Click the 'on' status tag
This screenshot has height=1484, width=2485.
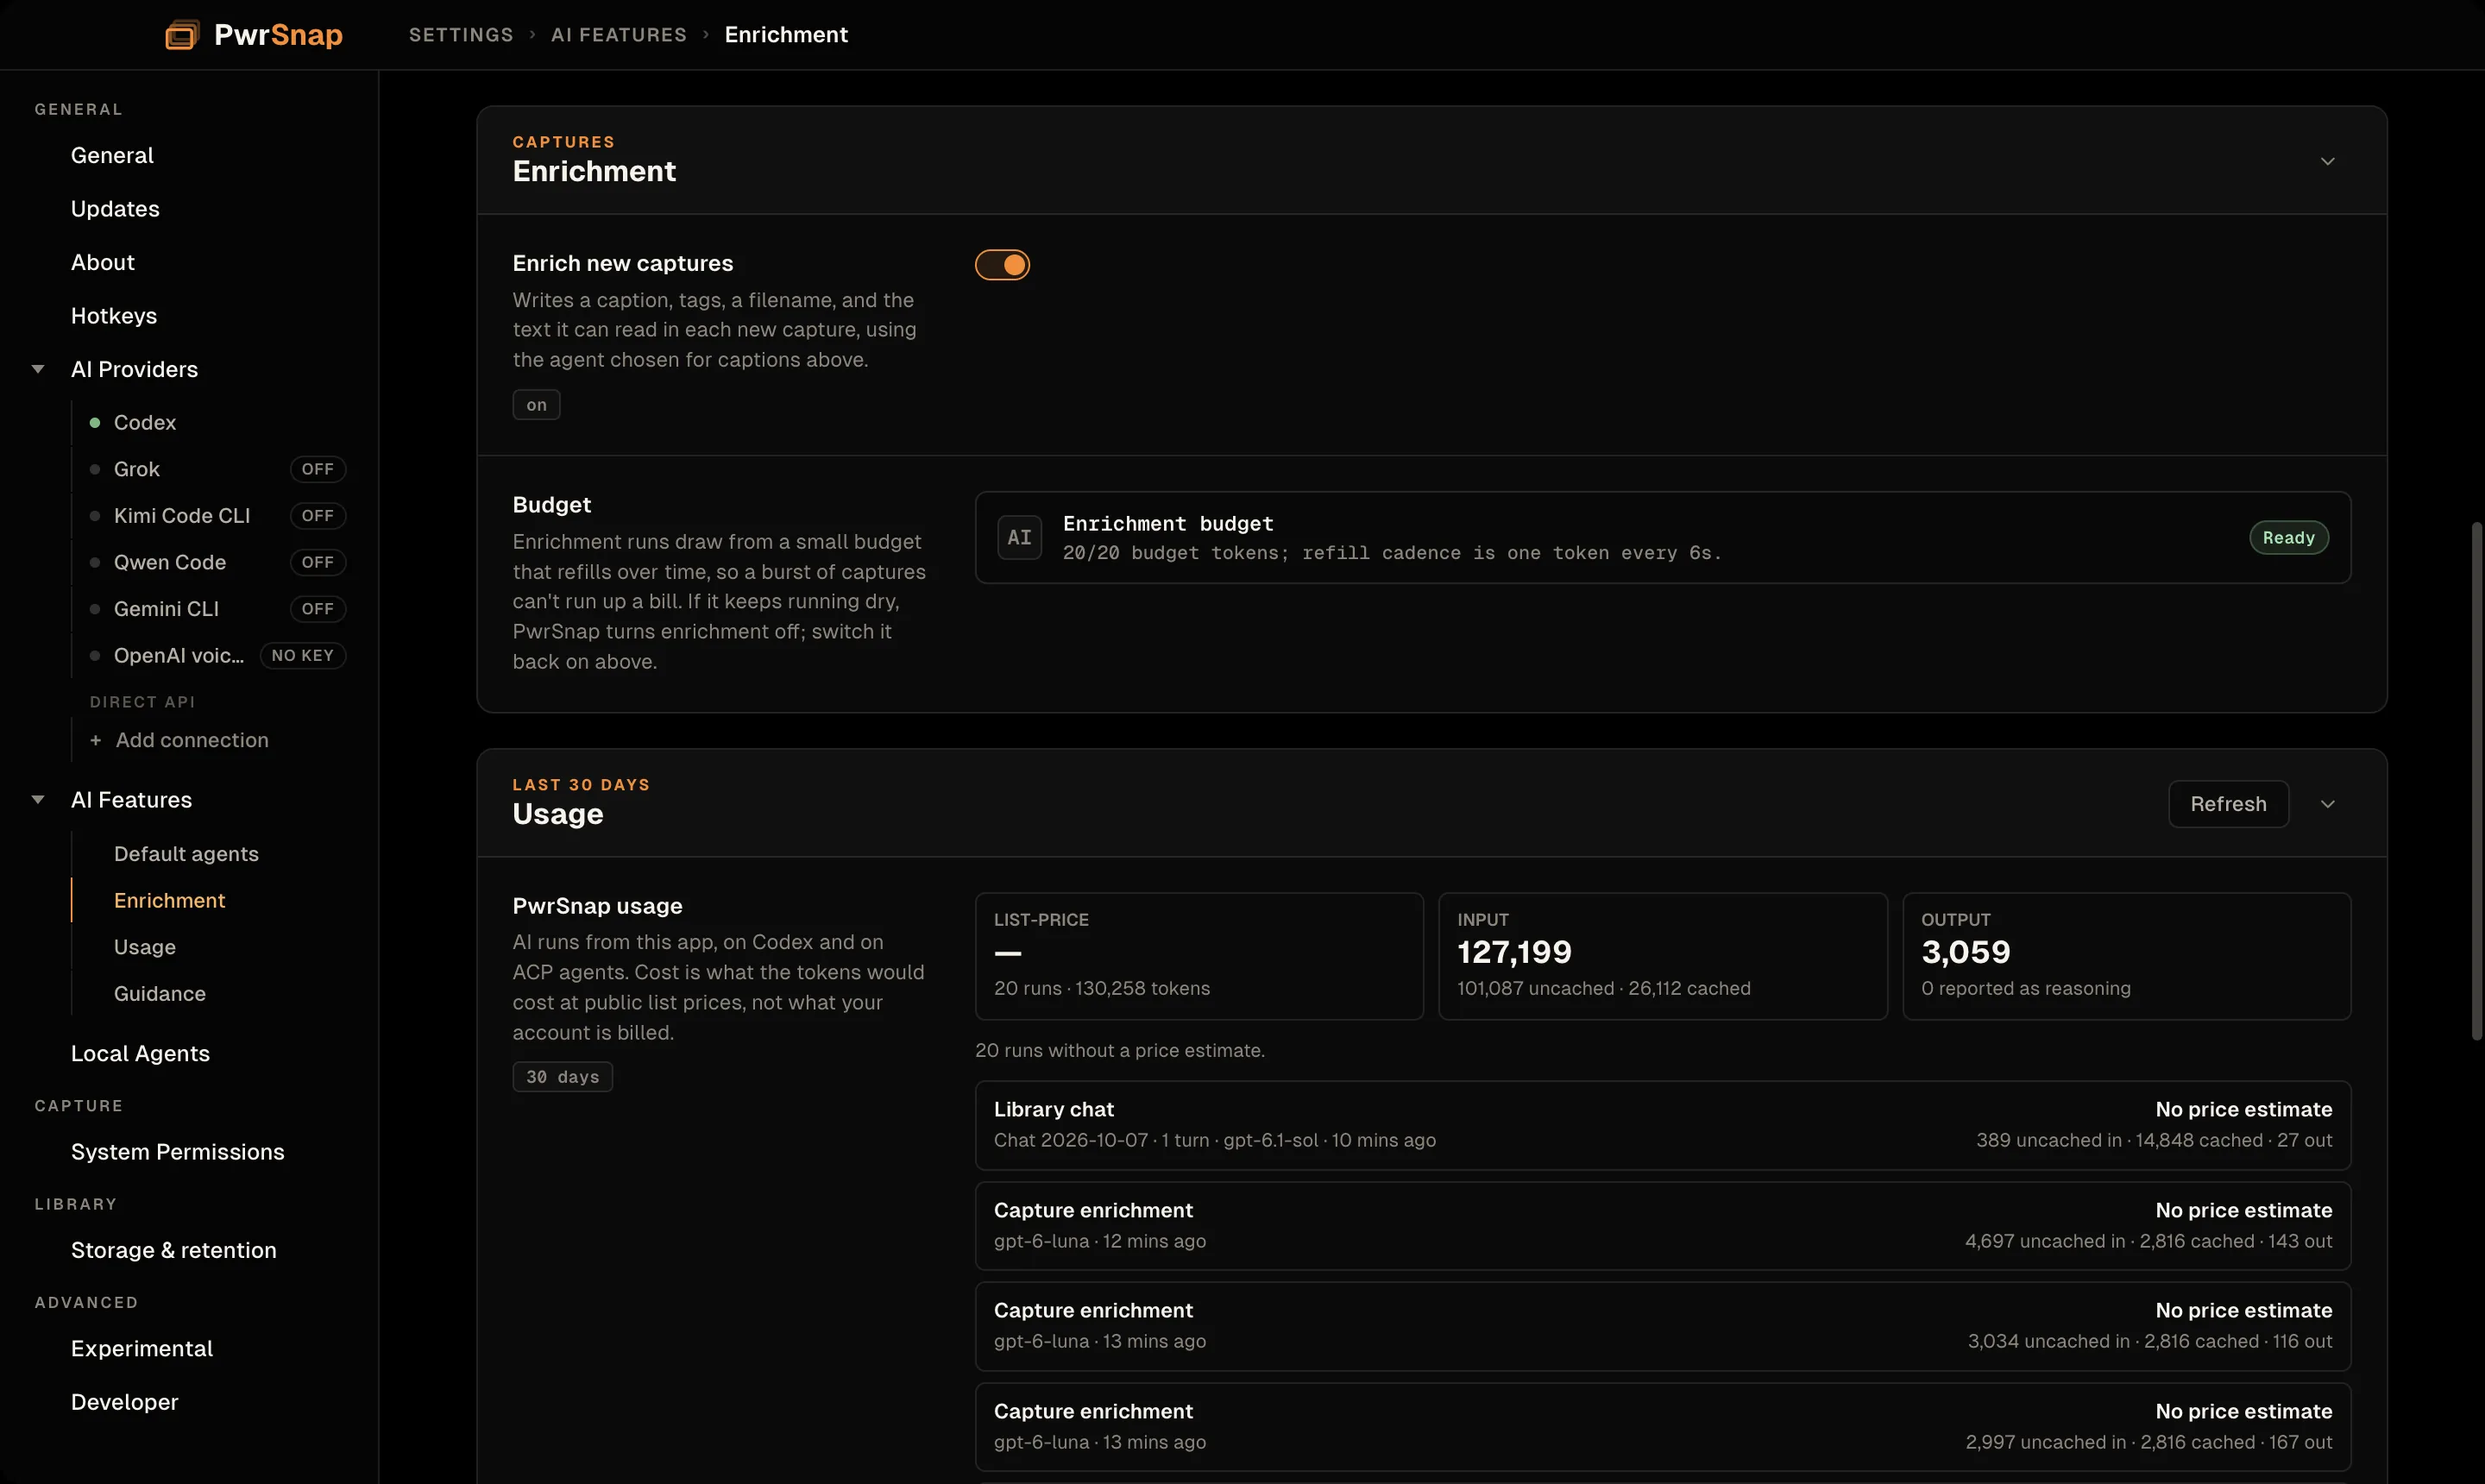pyautogui.click(x=536, y=405)
